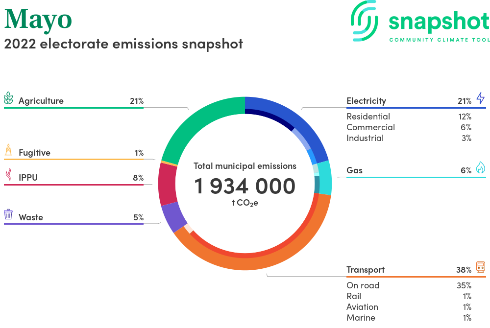Click the Agriculture plant icon
The width and height of the screenshot is (490, 328).
pyautogui.click(x=8, y=98)
